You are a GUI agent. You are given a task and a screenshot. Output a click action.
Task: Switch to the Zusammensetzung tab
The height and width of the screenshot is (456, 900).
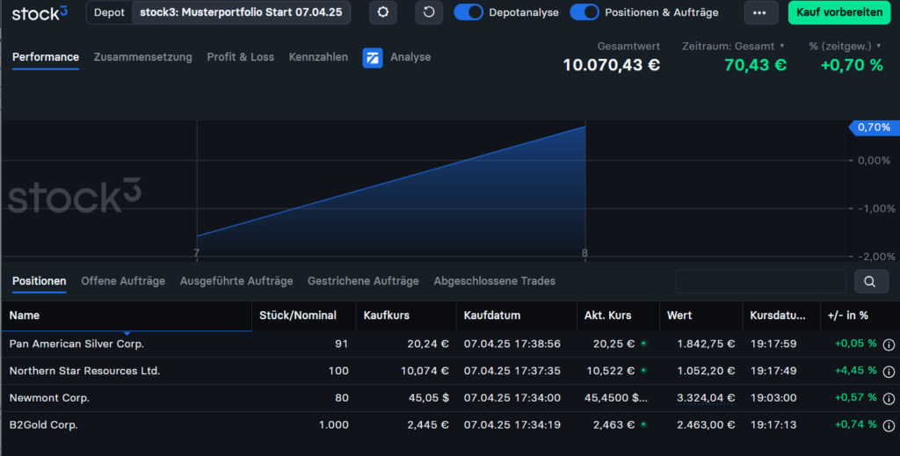143,57
